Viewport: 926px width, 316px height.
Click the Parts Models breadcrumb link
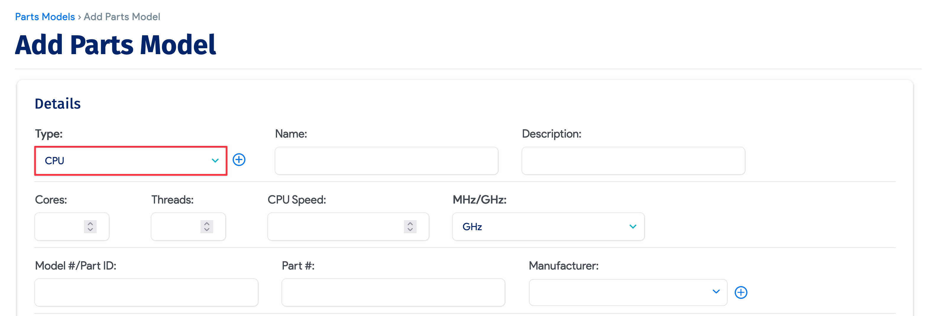45,17
